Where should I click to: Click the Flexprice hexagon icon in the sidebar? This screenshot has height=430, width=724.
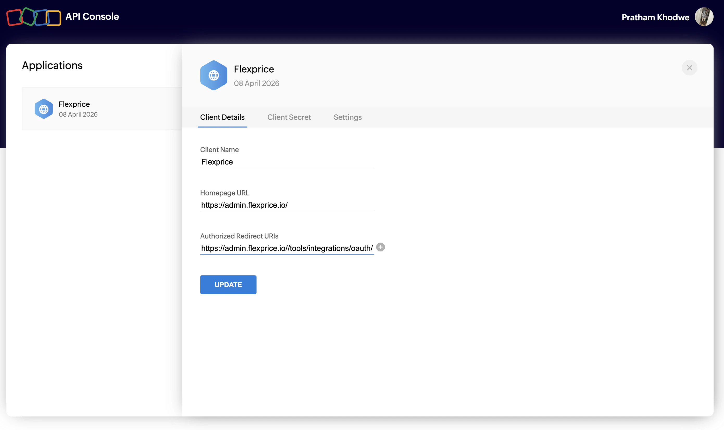[44, 109]
